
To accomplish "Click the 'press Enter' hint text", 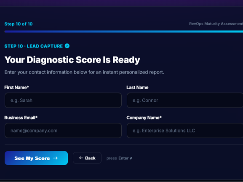I will tap(119, 158).
